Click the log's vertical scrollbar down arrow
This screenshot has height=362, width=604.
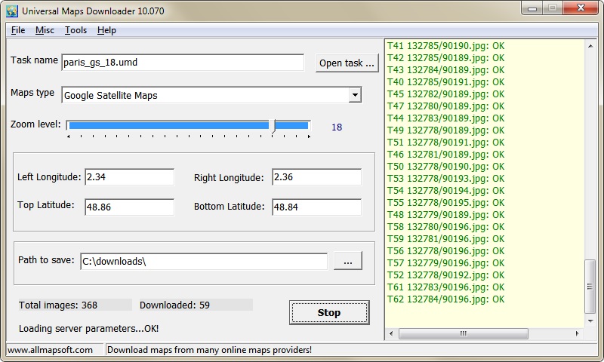(x=590, y=321)
